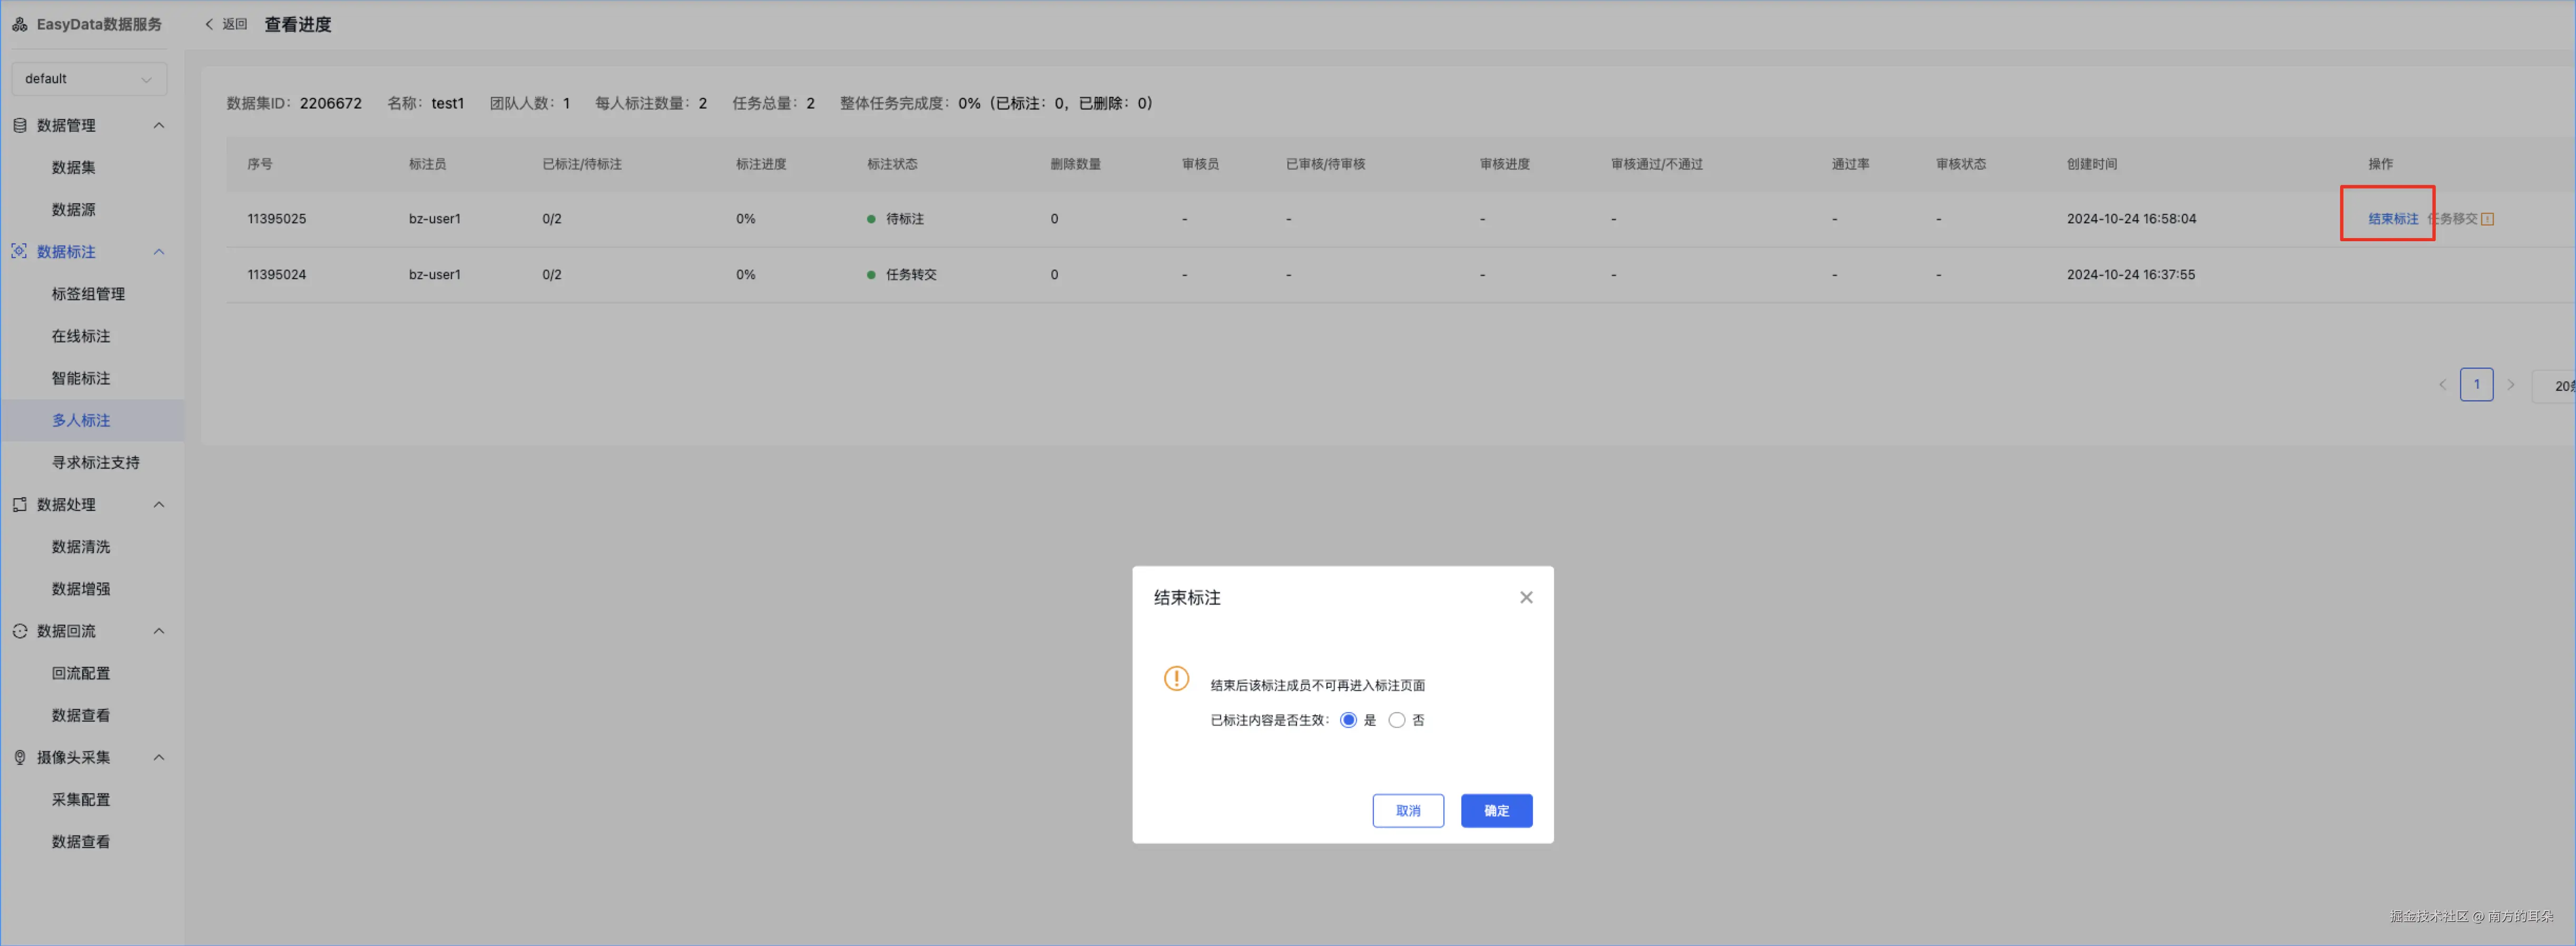2576x946 pixels.
Task: Click the EasyData logo icon
Action: [19, 24]
